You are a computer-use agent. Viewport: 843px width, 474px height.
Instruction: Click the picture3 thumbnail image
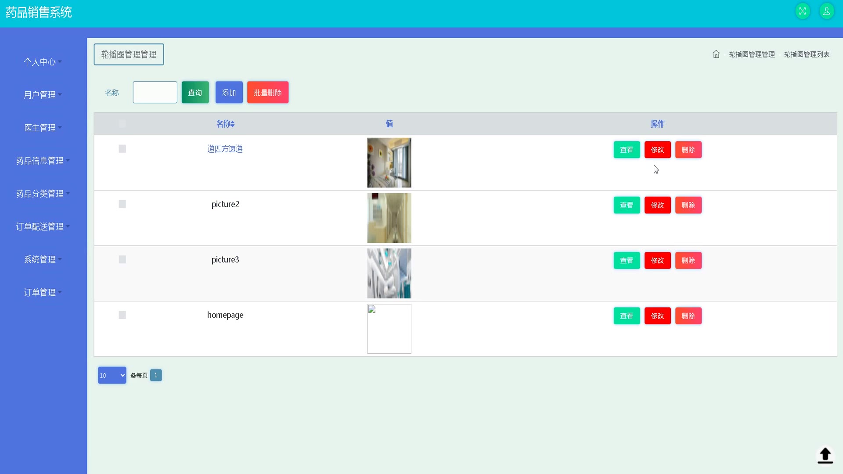coord(389,273)
